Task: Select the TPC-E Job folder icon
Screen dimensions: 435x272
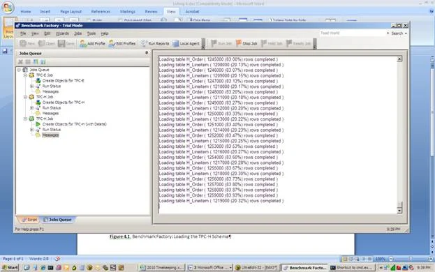Action: pos(31,75)
